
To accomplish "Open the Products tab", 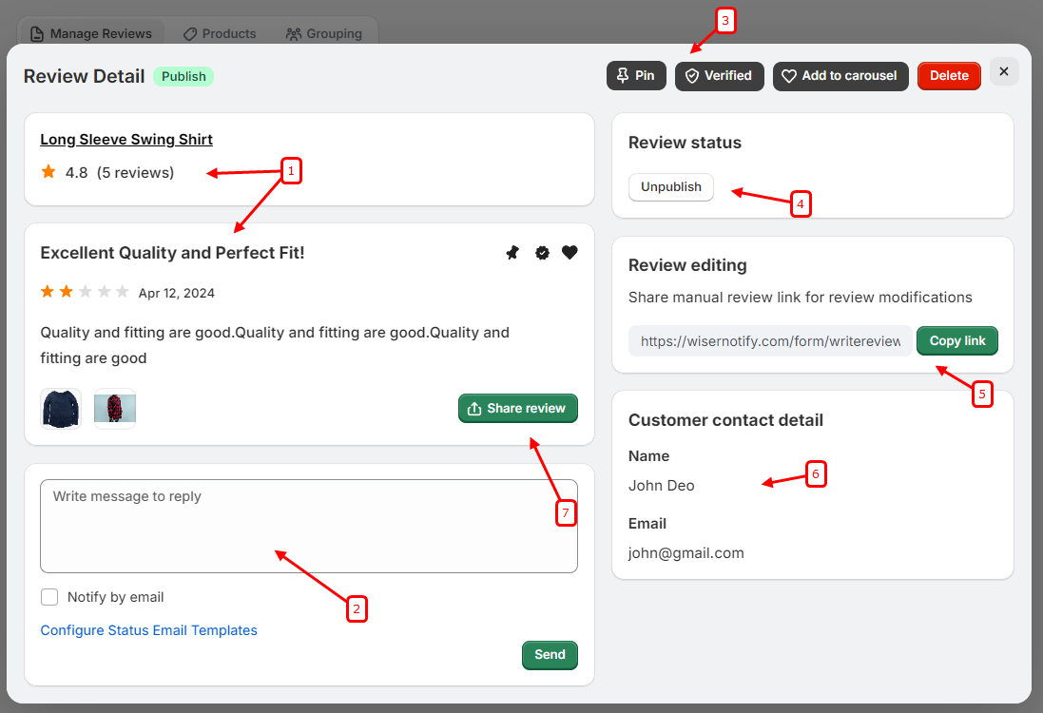I will point(220,33).
